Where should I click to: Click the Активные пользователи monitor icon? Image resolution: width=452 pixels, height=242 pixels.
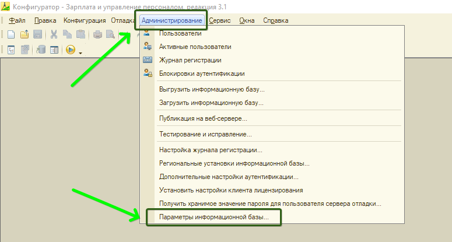[148, 46]
